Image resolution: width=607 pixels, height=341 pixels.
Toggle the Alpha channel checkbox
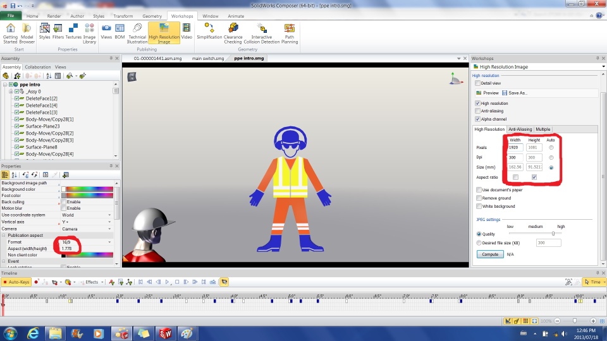pyautogui.click(x=478, y=119)
